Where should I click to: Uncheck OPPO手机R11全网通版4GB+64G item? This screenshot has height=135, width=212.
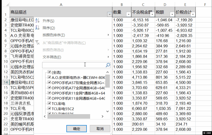click(49, 98)
